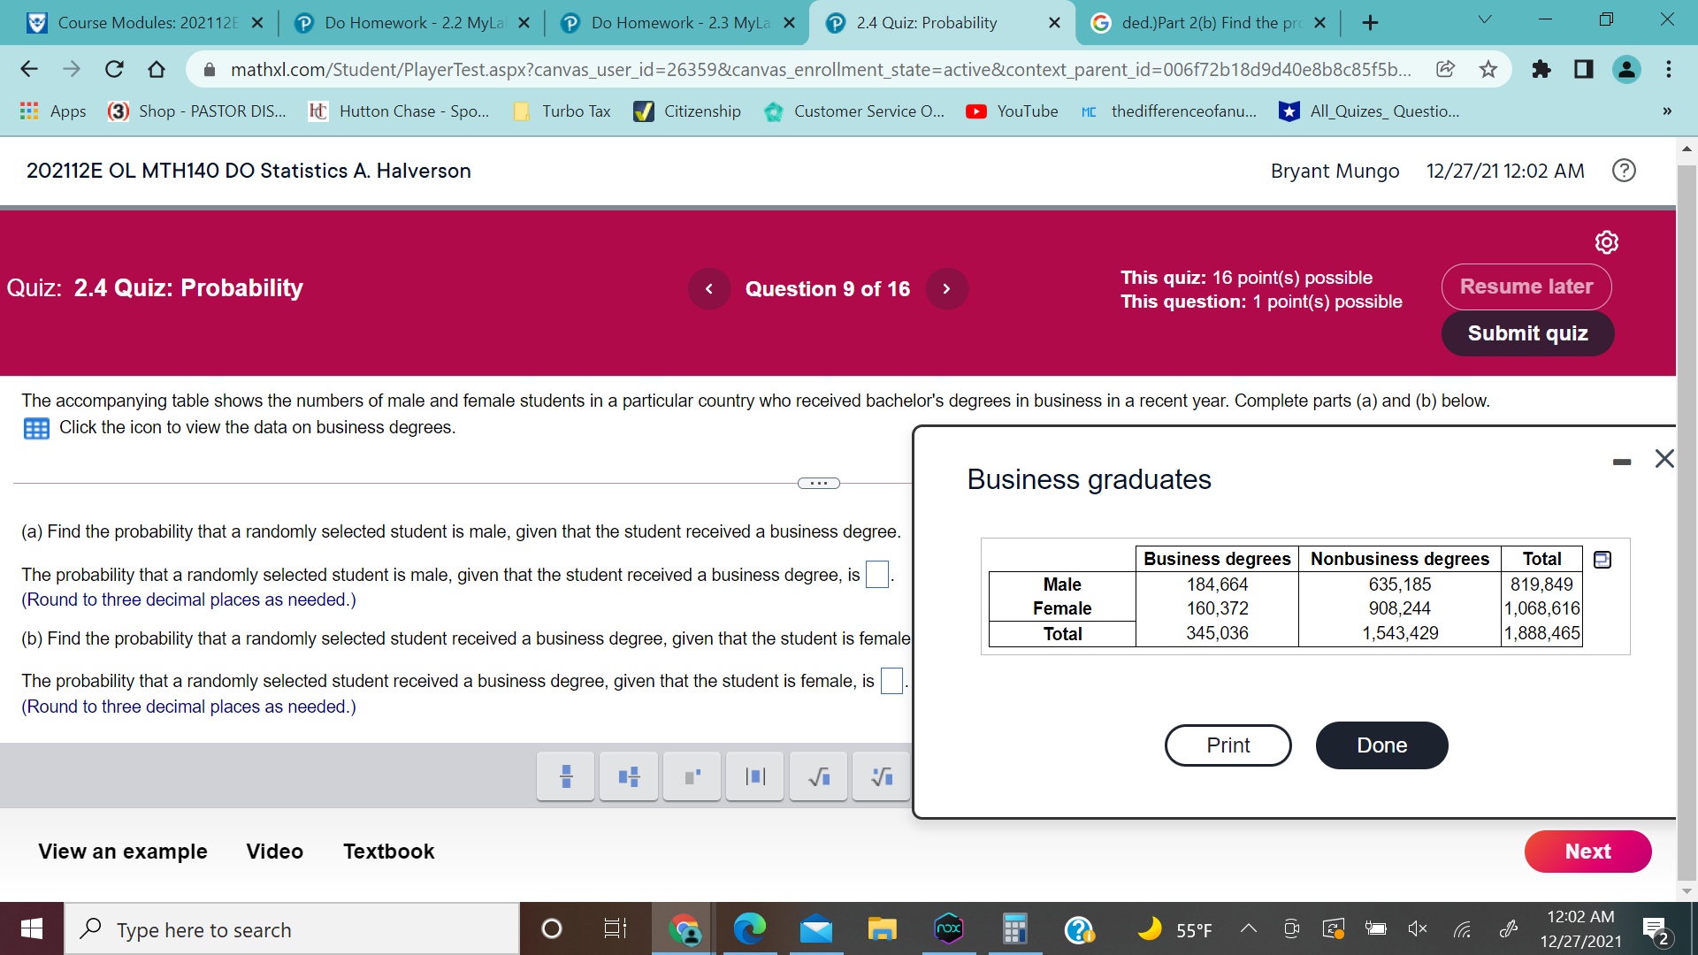Select the fraction template in the math palette
The image size is (1698, 955).
coord(565,776)
